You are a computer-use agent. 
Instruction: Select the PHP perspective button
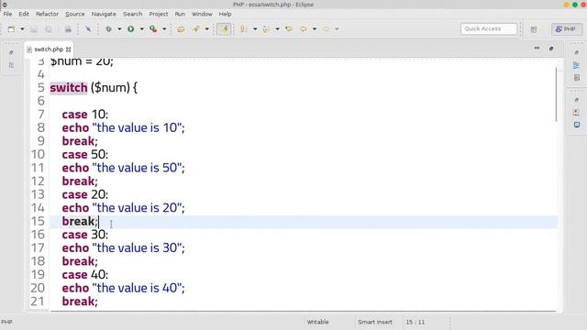click(567, 28)
